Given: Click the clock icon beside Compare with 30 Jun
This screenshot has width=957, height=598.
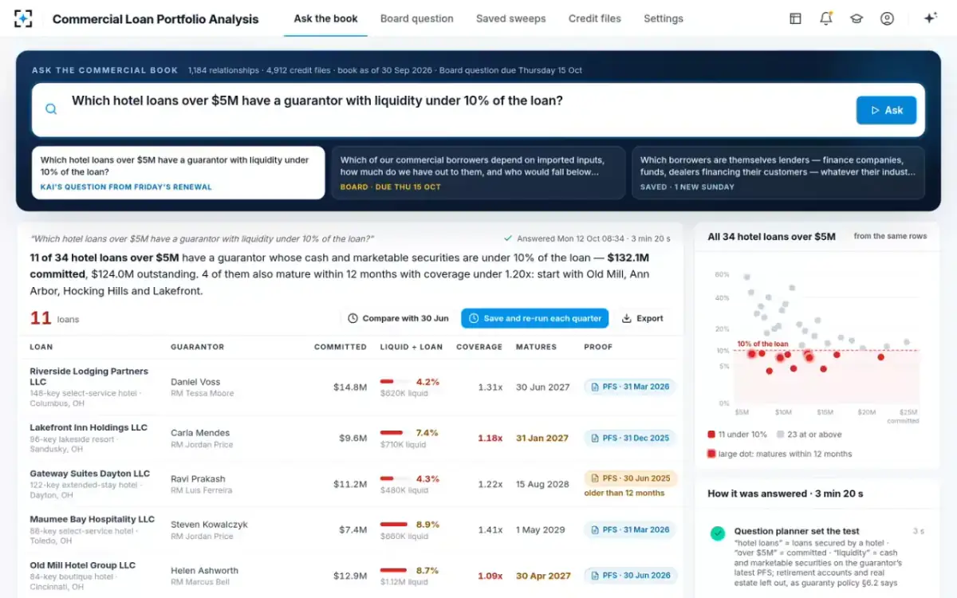Looking at the screenshot, I should (352, 318).
